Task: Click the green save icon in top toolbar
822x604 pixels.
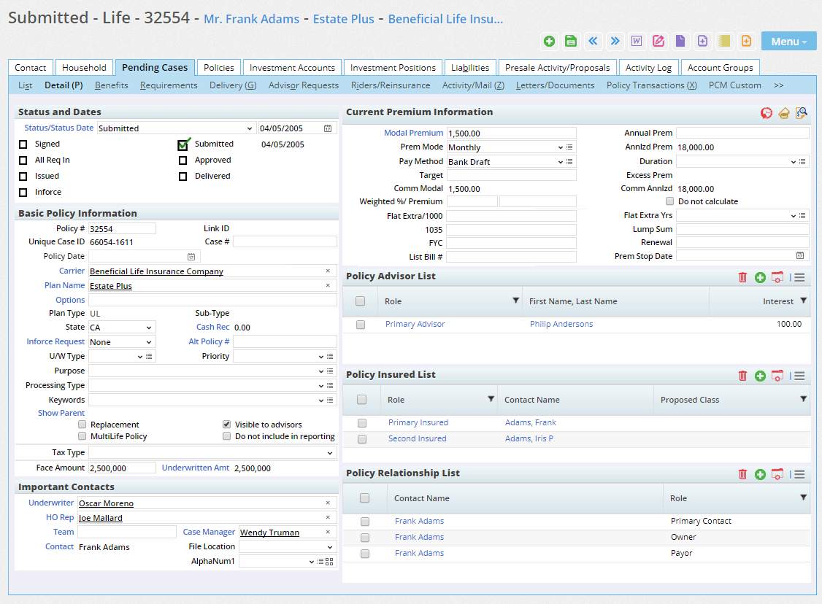Action: (x=571, y=41)
